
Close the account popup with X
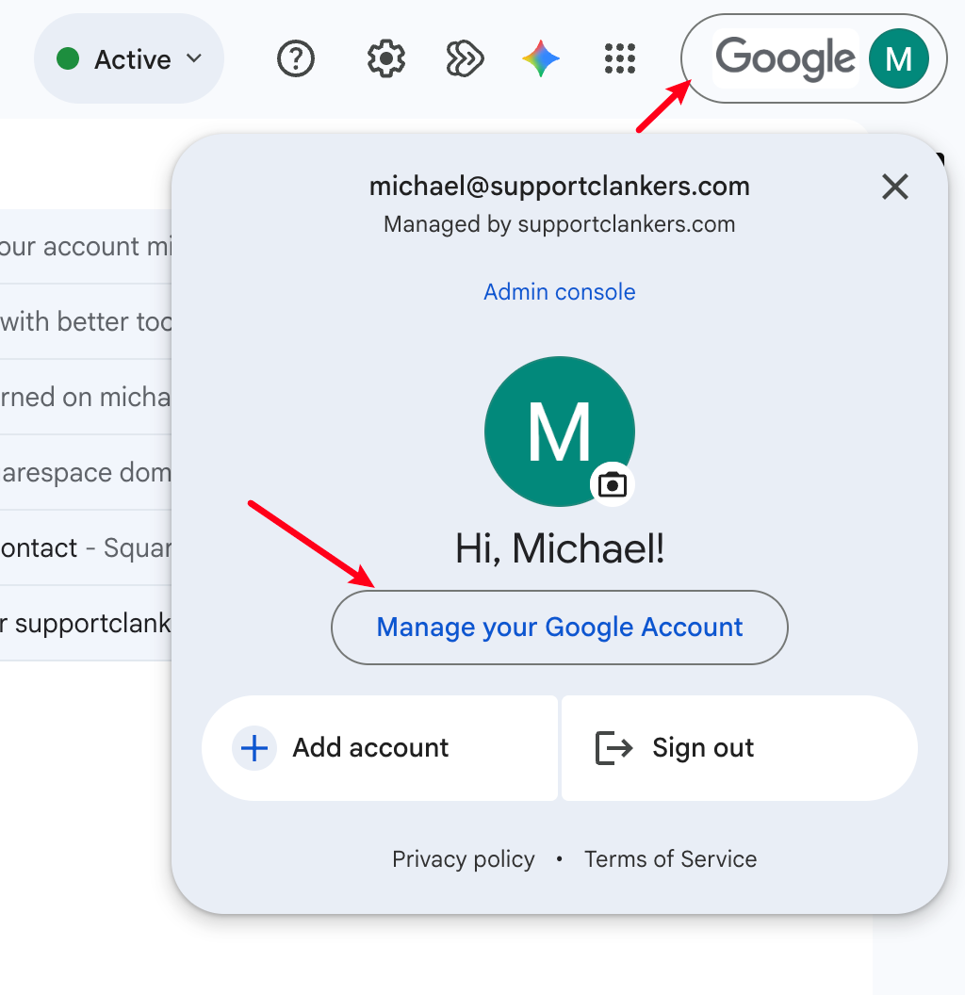(x=895, y=187)
